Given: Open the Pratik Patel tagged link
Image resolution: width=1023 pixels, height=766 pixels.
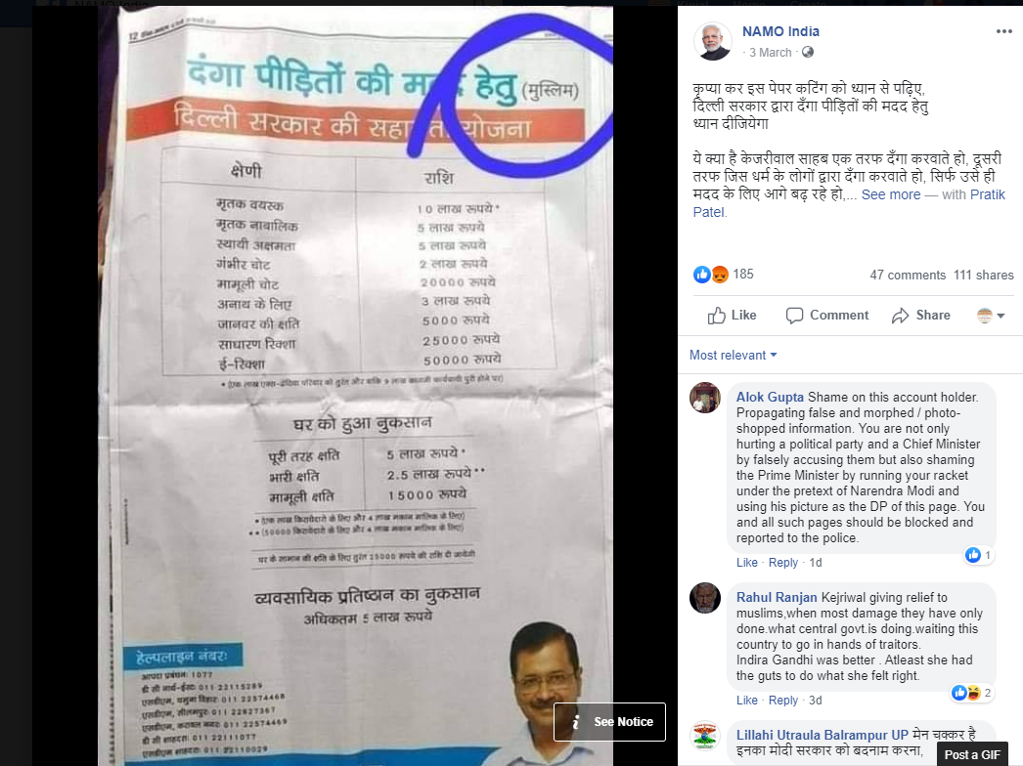Looking at the screenshot, I should 849,203.
